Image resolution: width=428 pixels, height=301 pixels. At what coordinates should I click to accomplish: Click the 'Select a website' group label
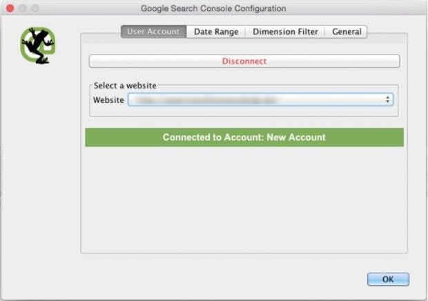tap(125, 86)
